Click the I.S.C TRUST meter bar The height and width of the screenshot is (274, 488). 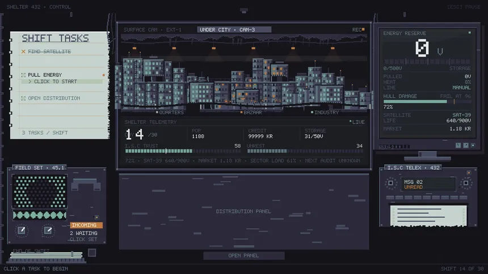[183, 151]
